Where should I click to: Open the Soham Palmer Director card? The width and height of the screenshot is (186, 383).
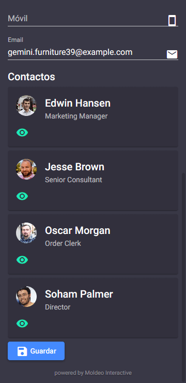[x=93, y=308]
